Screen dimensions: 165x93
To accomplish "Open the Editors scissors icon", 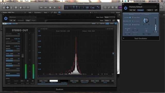I will pos(28,7).
